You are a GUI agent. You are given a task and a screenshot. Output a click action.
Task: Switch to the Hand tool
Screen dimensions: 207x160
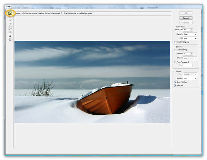pyautogui.click(x=10, y=40)
